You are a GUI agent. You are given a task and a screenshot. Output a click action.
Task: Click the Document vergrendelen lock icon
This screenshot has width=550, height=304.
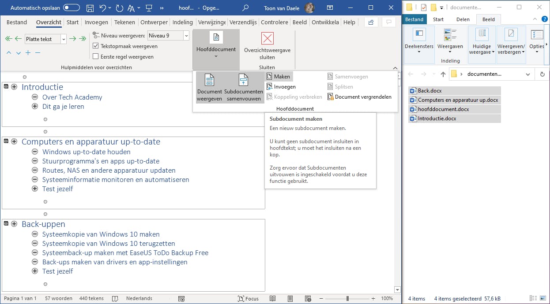pos(331,97)
